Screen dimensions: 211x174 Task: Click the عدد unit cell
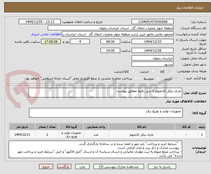[96, 134]
